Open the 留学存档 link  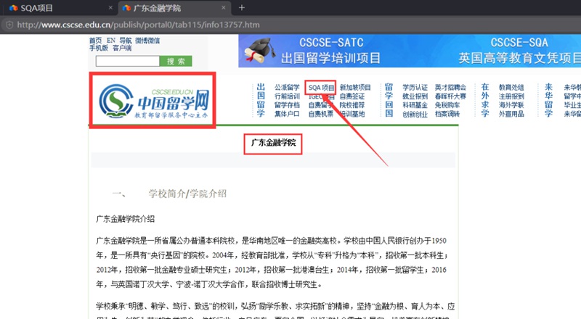[x=287, y=105]
